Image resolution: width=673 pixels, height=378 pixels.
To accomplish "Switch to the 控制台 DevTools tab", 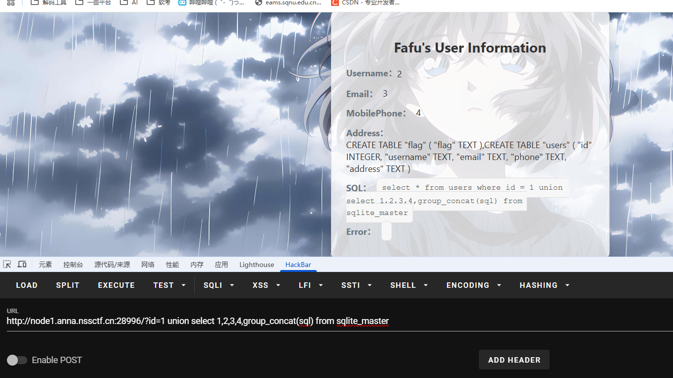I will 73,265.
